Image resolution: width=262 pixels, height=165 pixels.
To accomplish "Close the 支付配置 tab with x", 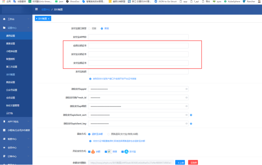I will [x=48, y=19].
